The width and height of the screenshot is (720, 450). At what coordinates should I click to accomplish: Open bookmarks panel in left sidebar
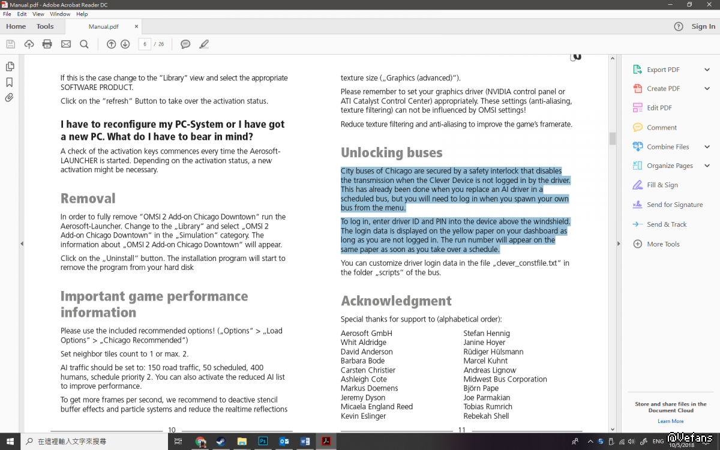pos(10,82)
